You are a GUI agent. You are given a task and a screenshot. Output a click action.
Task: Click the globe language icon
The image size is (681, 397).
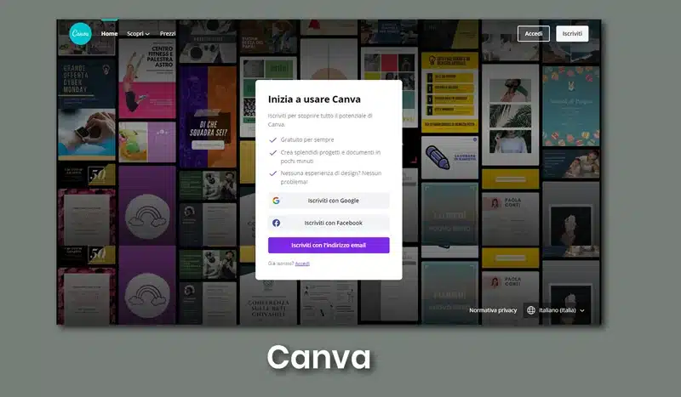(530, 310)
